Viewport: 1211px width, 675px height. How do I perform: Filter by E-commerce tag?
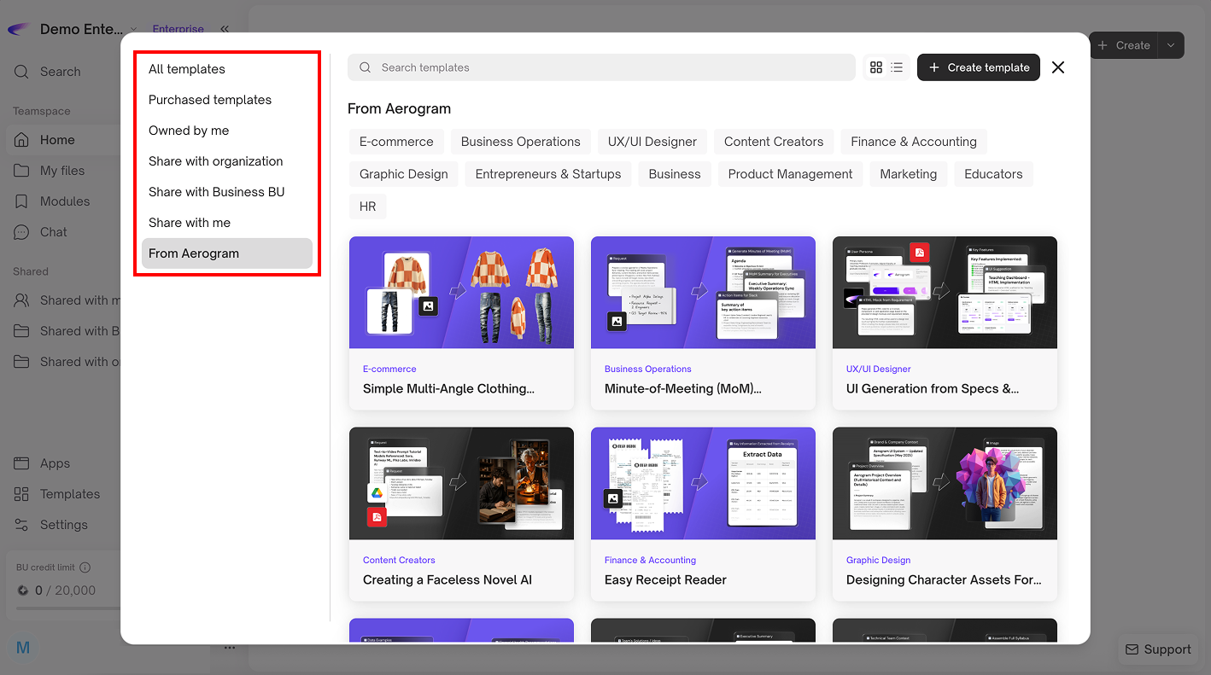coord(396,142)
